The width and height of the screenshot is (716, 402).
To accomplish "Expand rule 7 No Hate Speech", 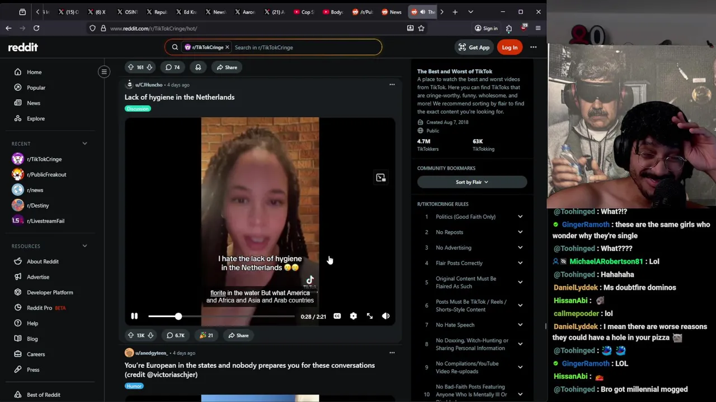I will 520,325.
